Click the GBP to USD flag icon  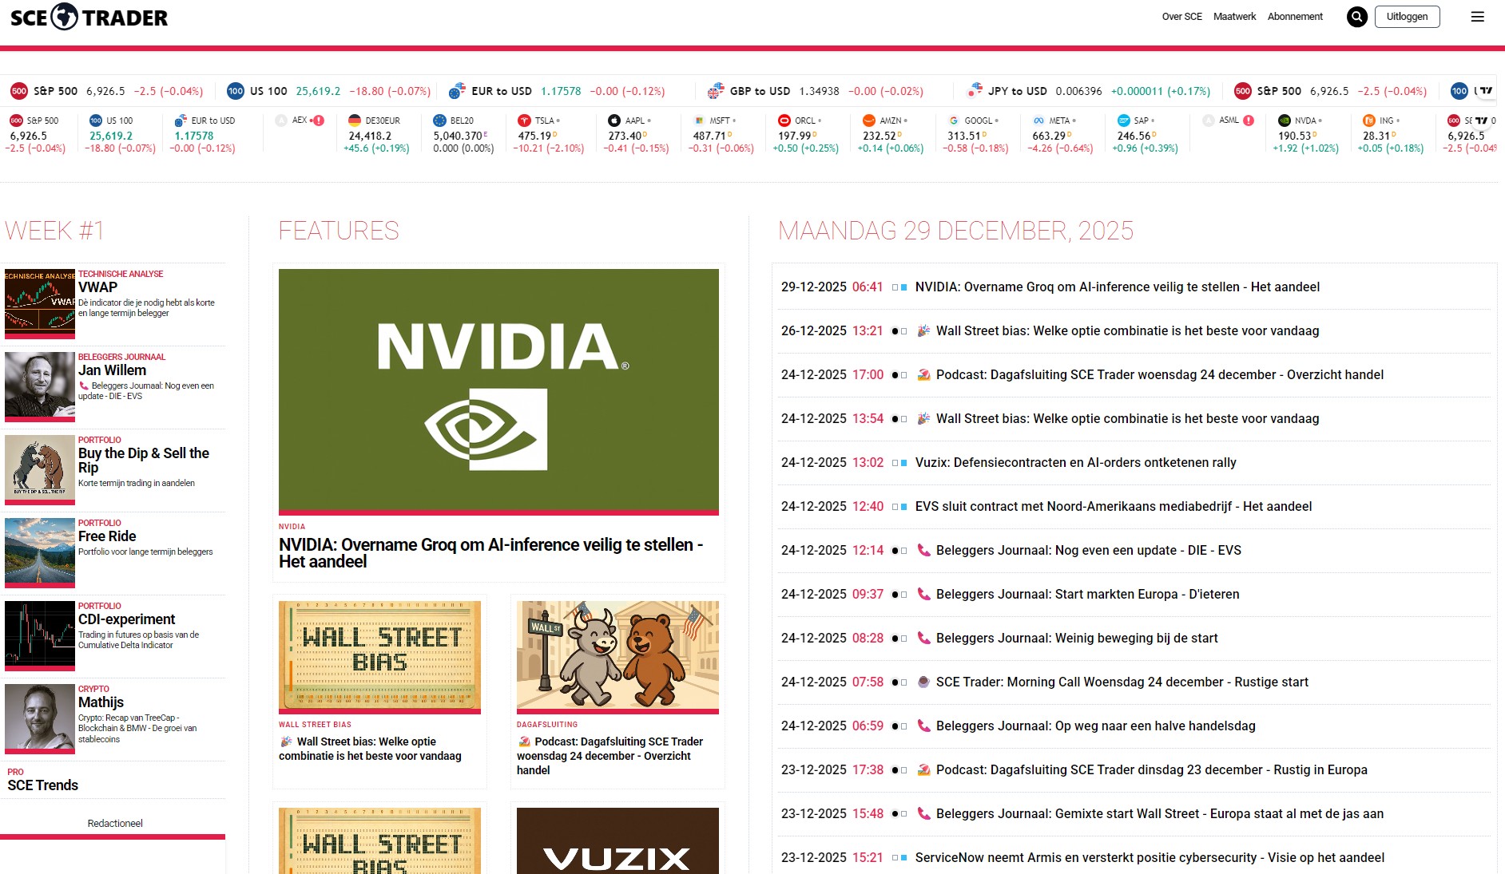[x=716, y=91]
